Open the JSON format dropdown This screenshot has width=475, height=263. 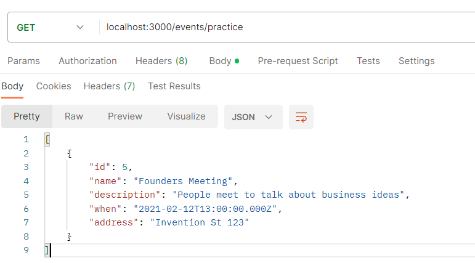click(x=253, y=117)
